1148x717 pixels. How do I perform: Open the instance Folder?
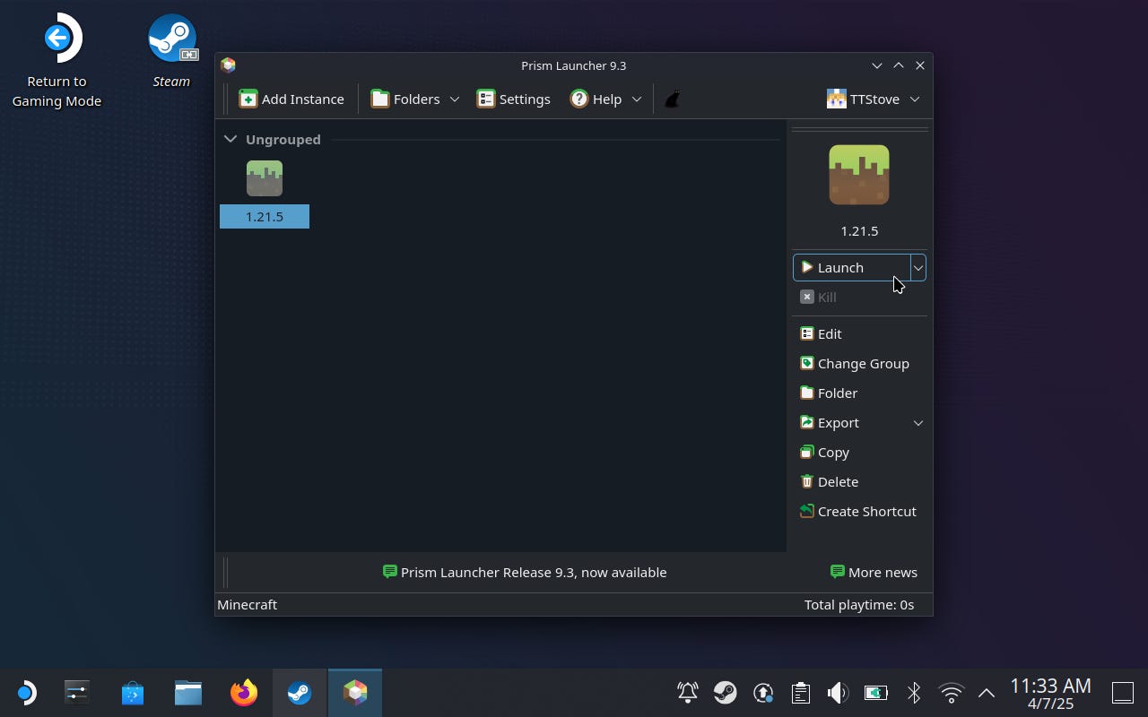pos(829,393)
